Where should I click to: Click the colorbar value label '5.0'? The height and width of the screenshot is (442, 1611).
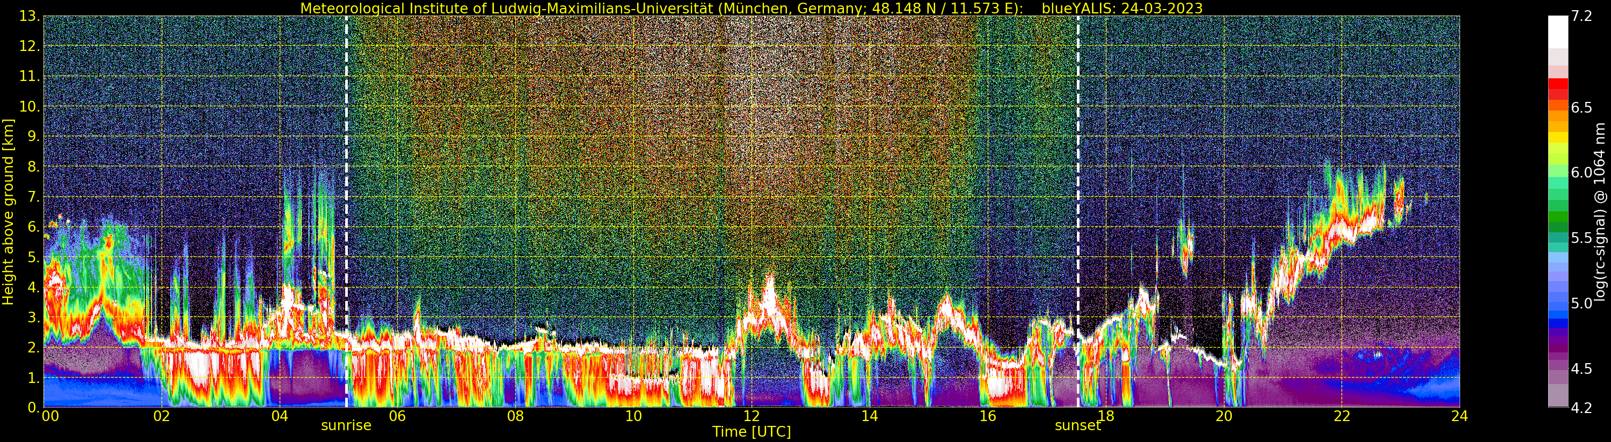tap(1581, 303)
